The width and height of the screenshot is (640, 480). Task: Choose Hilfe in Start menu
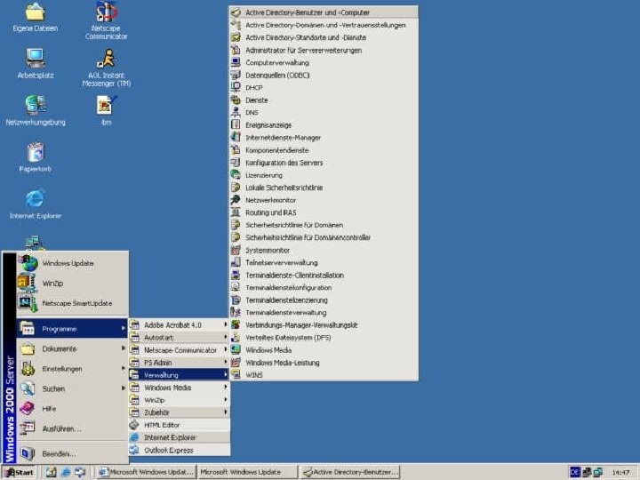72,409
